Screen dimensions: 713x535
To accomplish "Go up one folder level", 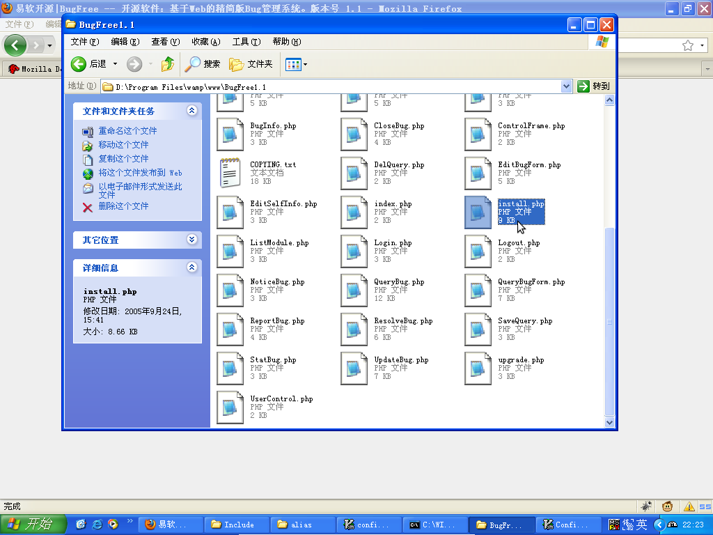I will click(168, 64).
